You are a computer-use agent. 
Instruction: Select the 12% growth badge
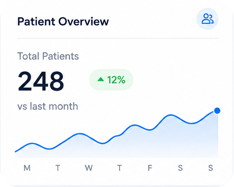tap(111, 80)
